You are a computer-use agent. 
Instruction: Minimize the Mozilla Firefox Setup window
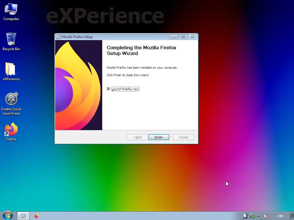174,37
